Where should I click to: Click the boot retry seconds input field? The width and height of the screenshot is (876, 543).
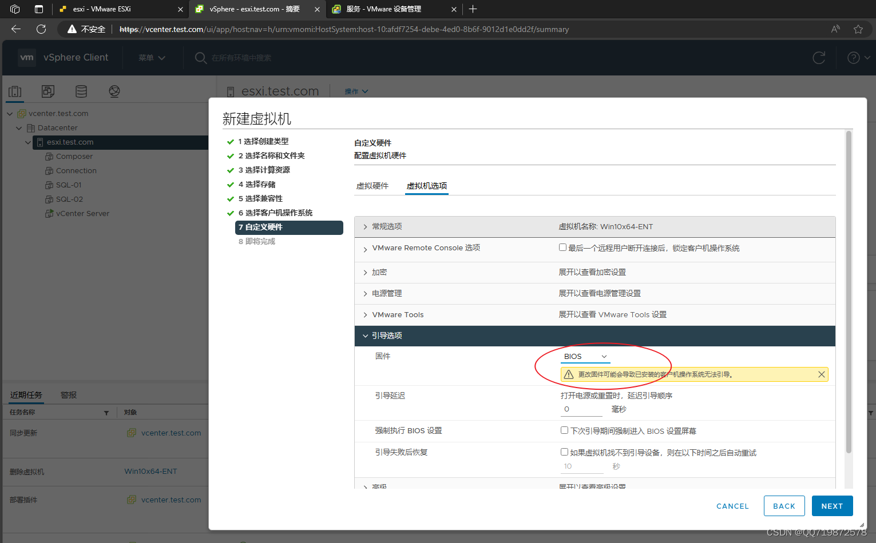coord(582,466)
